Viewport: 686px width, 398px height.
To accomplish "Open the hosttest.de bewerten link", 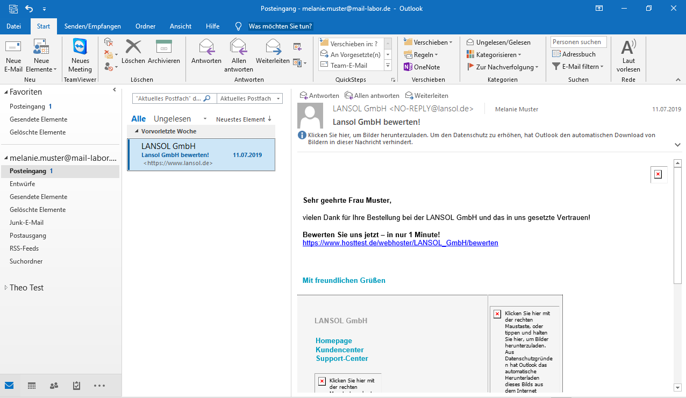I will [401, 243].
